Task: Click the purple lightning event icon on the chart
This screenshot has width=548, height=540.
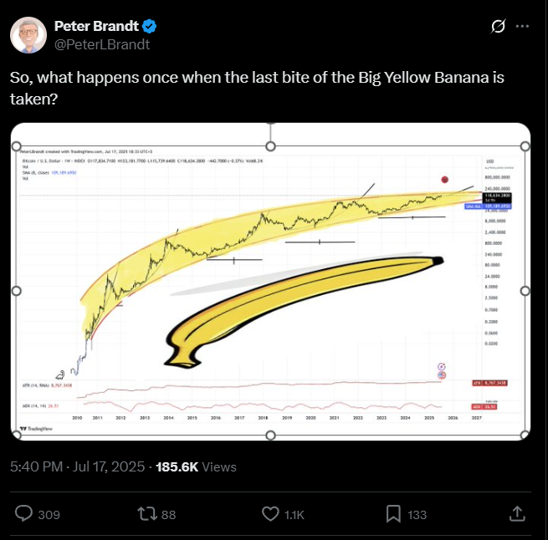Action: pos(442,366)
